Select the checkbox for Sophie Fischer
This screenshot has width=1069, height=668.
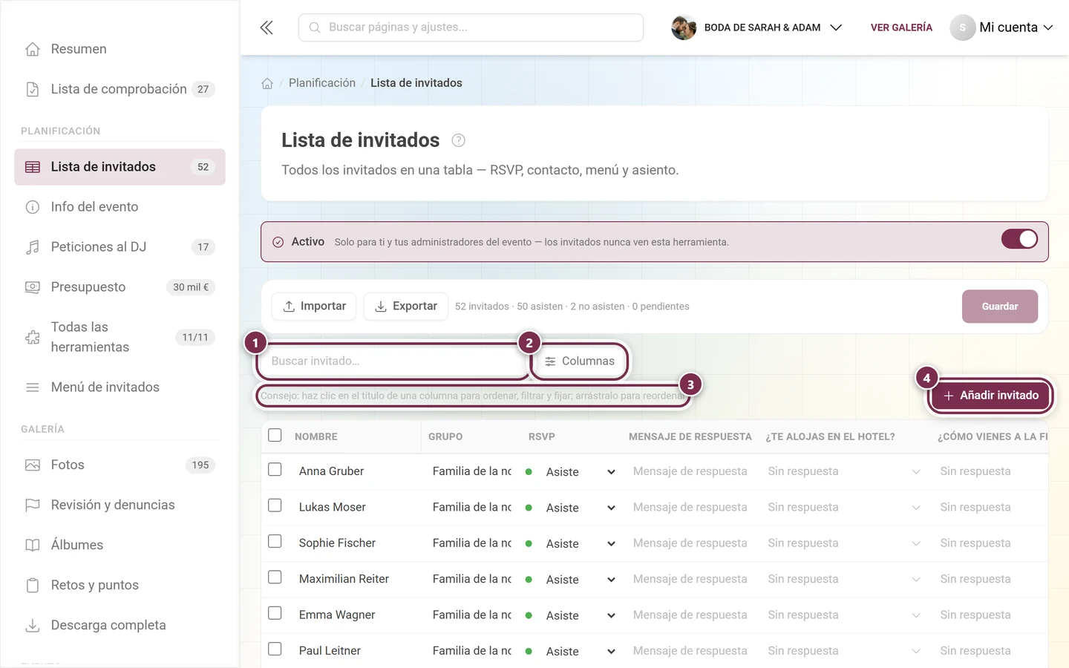[x=275, y=541]
